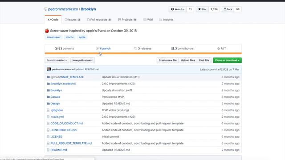Open the .travis.yml file
This screenshot has width=285, height=160.
tap(57, 117)
